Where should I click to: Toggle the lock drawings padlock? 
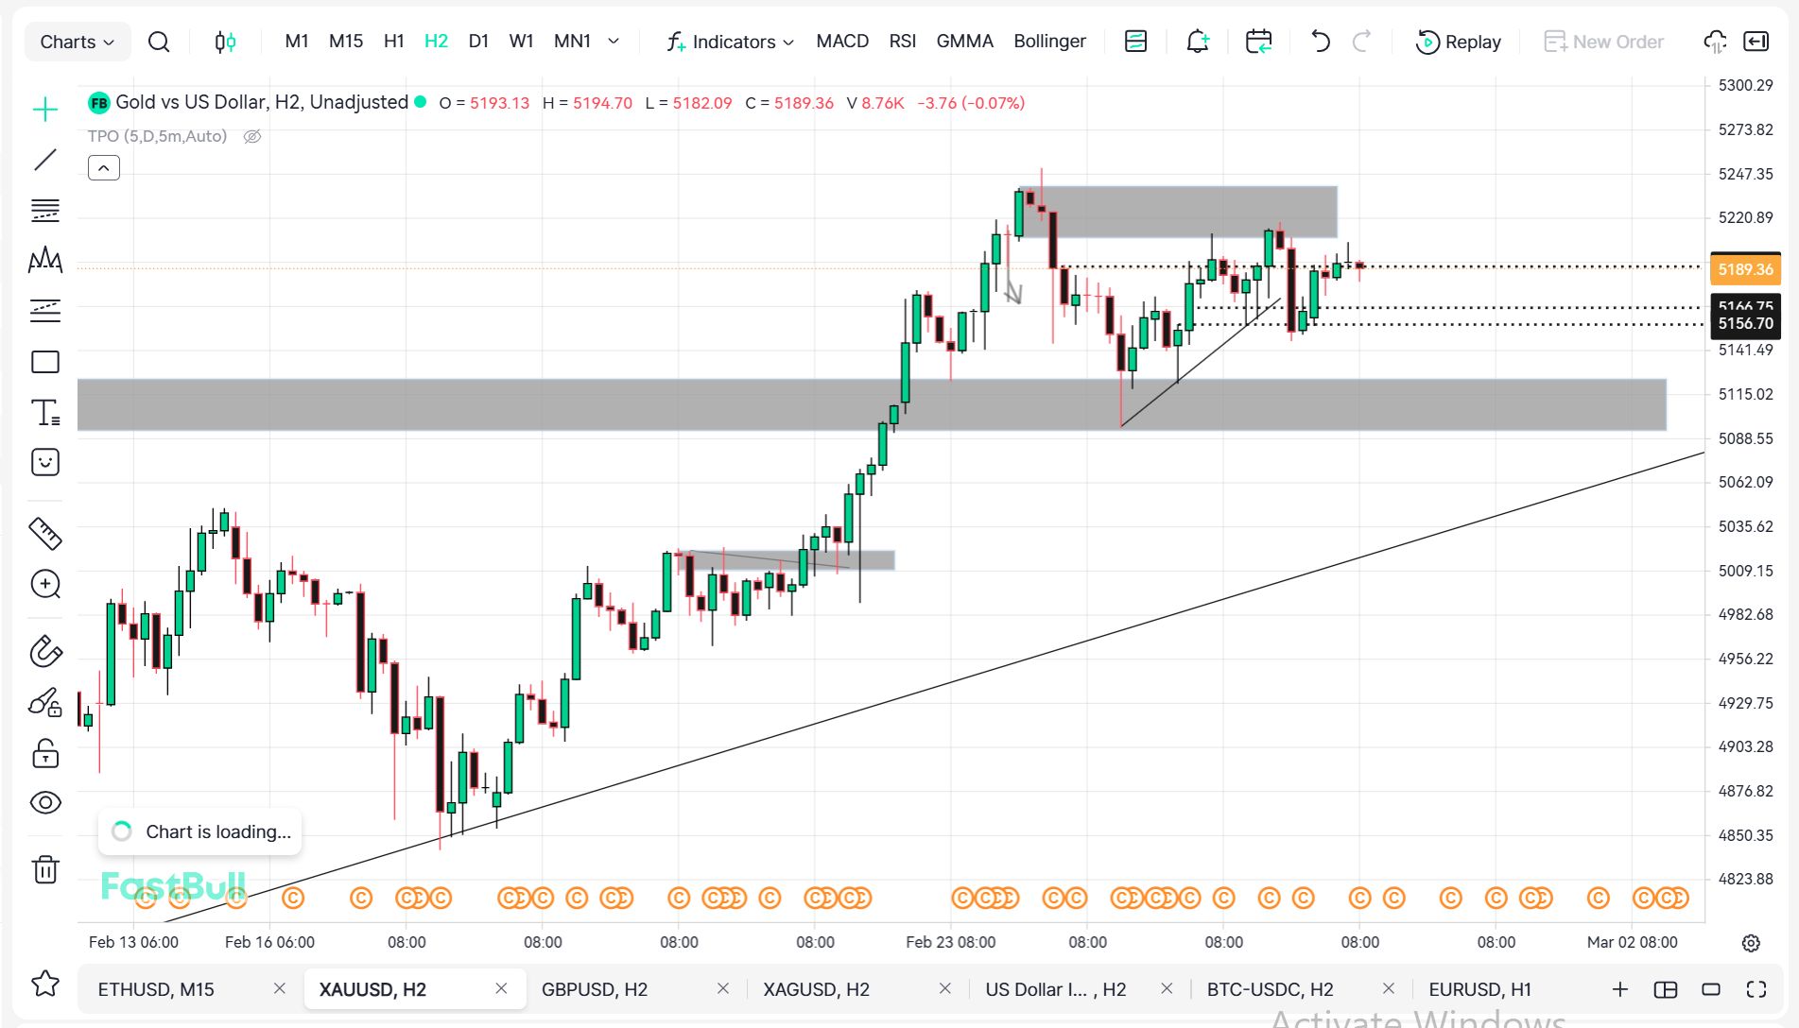coord(45,753)
